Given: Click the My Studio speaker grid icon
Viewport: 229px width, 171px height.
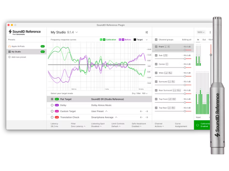Looking at the screenshot, I should [x=10, y=52].
